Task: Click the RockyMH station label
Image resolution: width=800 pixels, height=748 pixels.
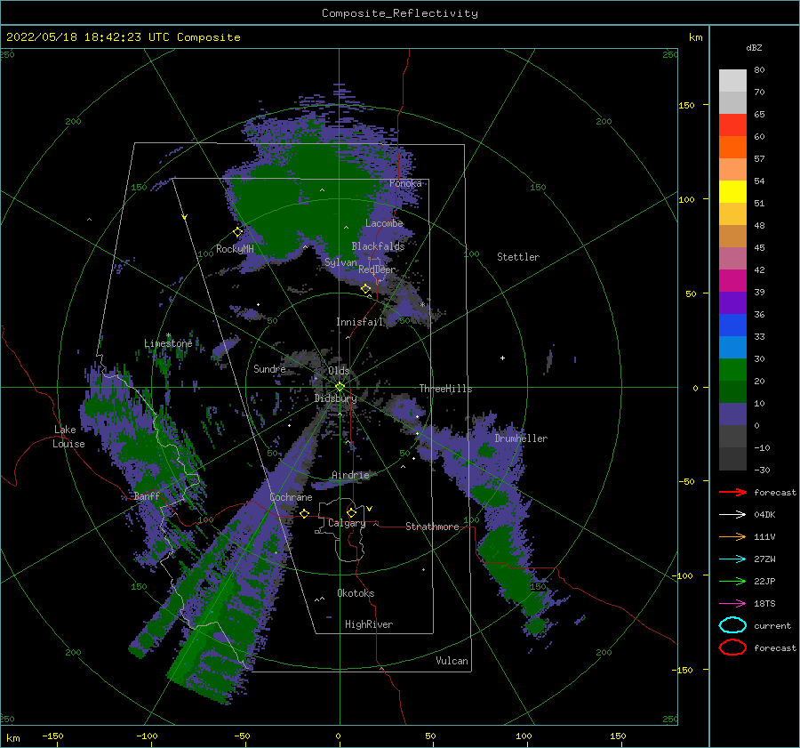Action: 235,249
